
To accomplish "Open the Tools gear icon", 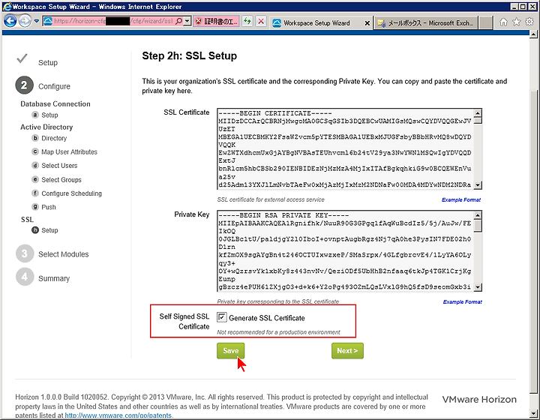I will coord(529,22).
